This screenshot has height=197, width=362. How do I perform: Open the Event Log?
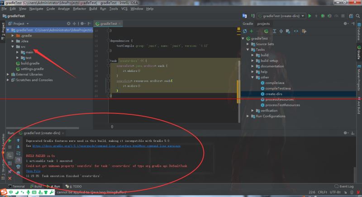click(344, 186)
